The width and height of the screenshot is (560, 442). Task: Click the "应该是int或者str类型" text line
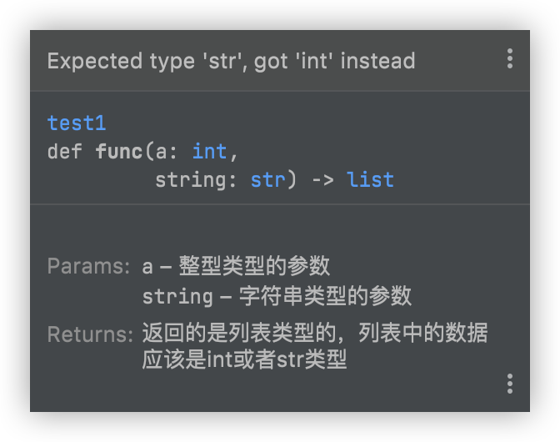click(244, 360)
